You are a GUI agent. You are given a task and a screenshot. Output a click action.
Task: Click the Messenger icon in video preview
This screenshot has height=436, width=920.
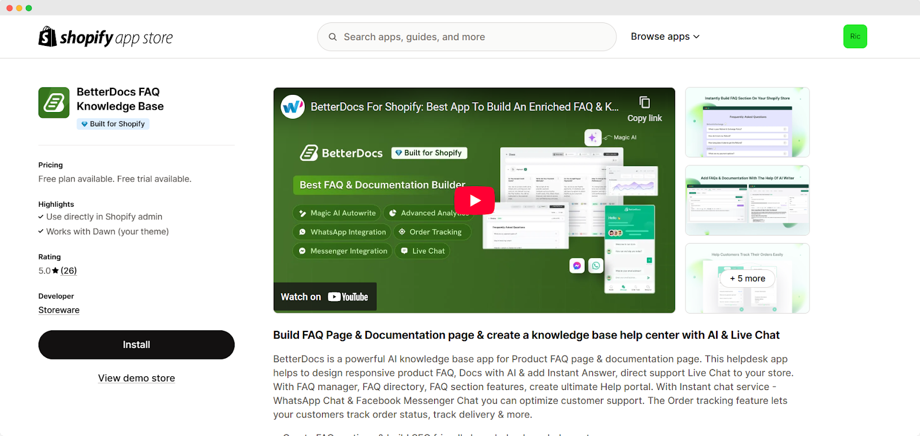(577, 265)
